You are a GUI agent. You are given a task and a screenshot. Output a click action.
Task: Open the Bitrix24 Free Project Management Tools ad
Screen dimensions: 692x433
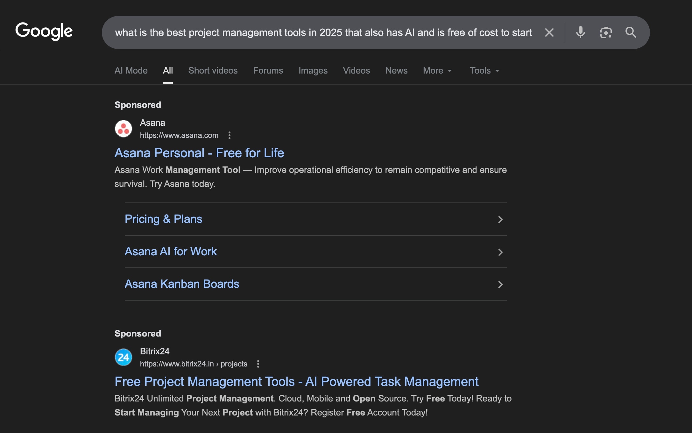pyautogui.click(x=296, y=381)
